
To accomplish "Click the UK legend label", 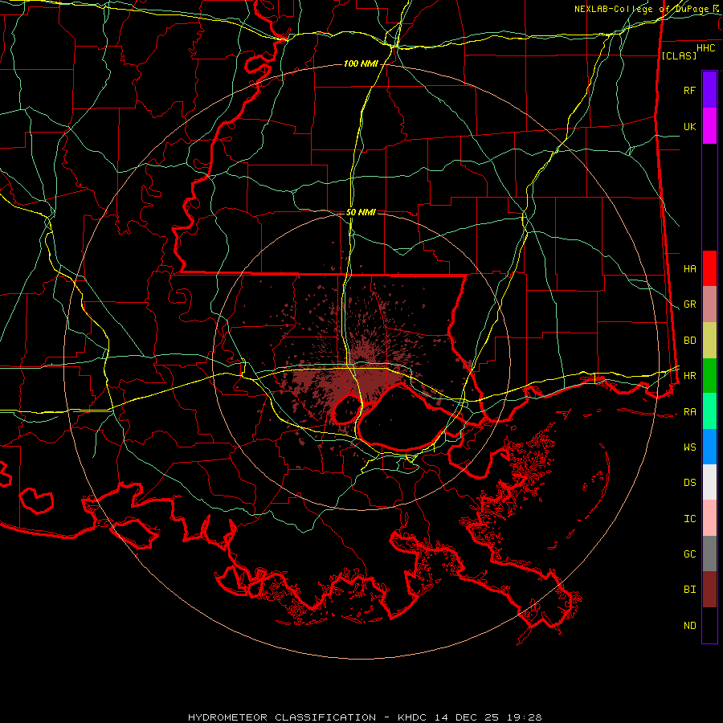I will pos(689,126).
